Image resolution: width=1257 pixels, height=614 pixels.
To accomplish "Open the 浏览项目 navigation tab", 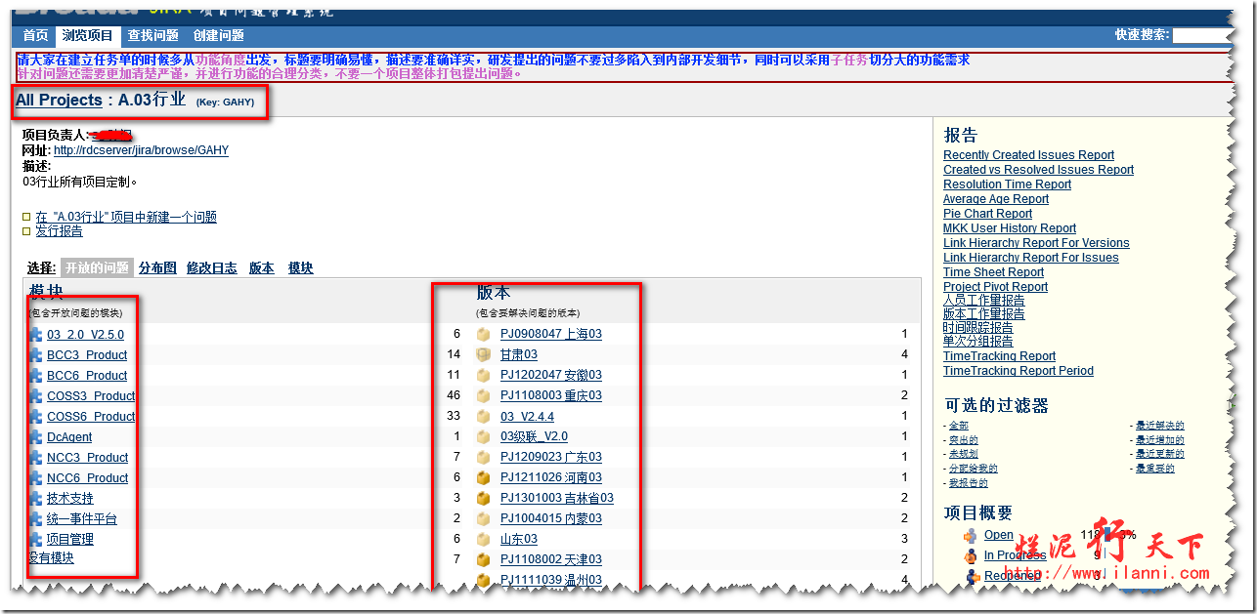I will (x=87, y=36).
